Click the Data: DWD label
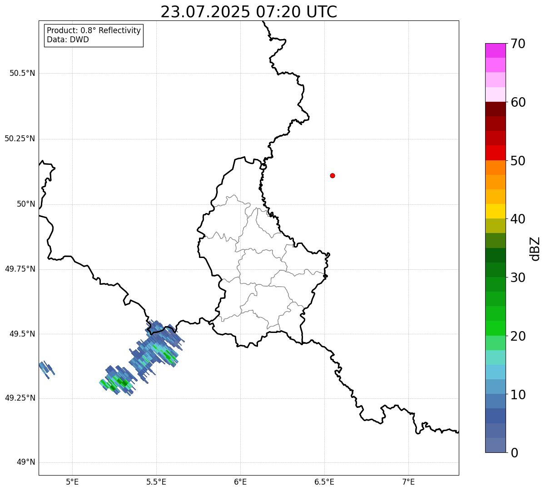 pyautogui.click(x=68, y=40)
